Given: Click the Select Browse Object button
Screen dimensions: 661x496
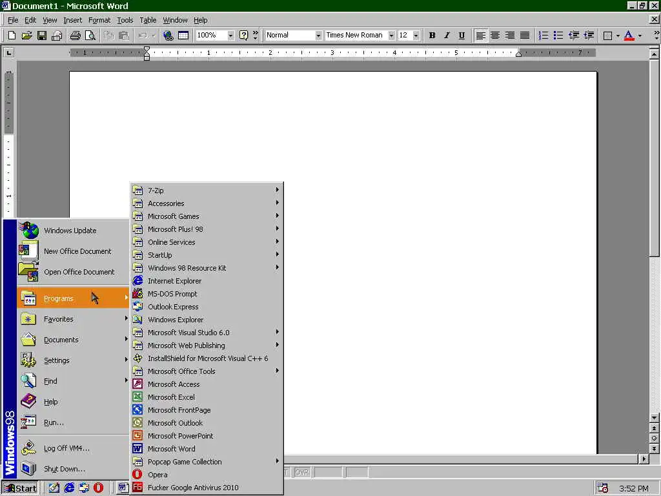Looking at the screenshot, I should (x=655, y=438).
